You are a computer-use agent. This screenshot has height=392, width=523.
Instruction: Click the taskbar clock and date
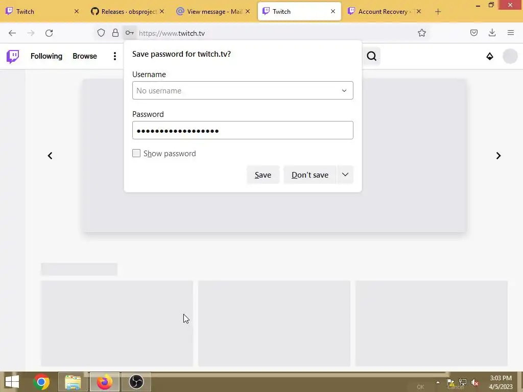click(501, 382)
